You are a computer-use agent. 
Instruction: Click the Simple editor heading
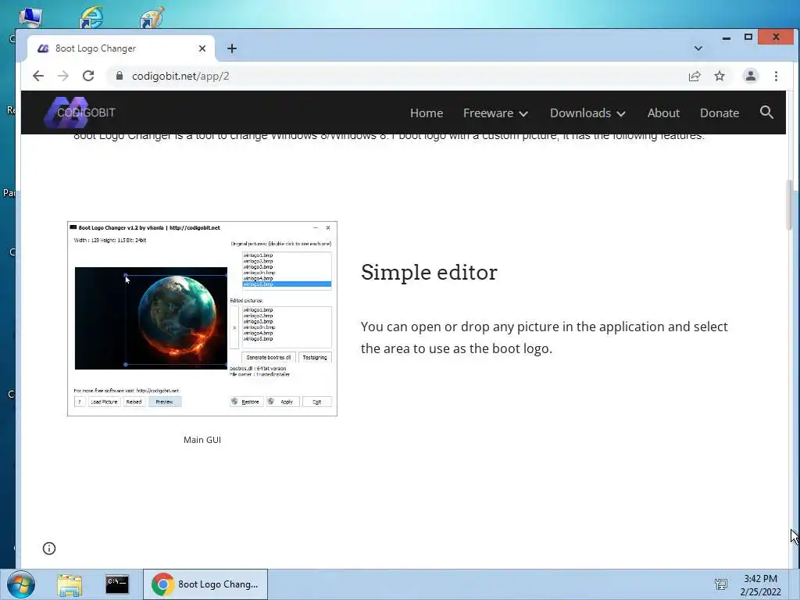coord(429,272)
